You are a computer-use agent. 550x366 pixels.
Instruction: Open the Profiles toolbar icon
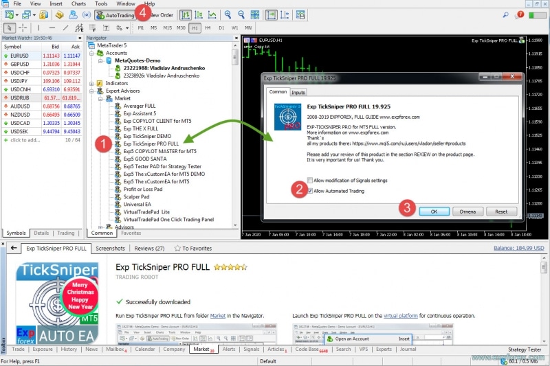click(x=26, y=15)
